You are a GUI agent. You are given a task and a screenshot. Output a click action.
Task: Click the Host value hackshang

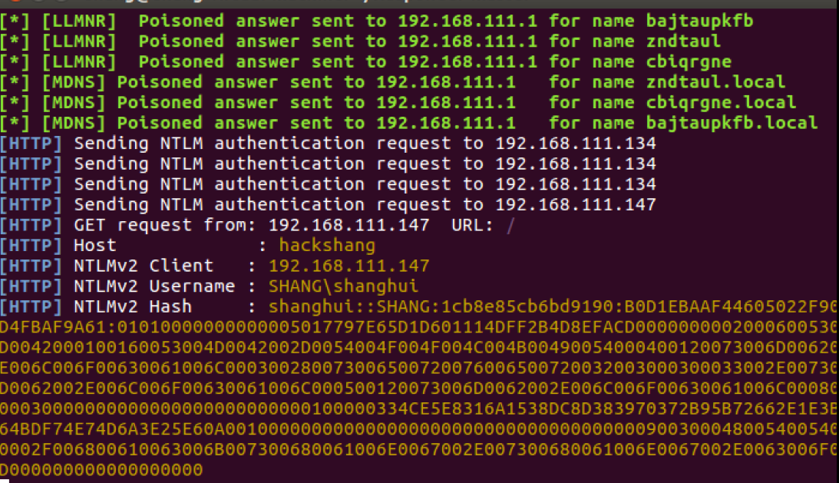pos(327,246)
